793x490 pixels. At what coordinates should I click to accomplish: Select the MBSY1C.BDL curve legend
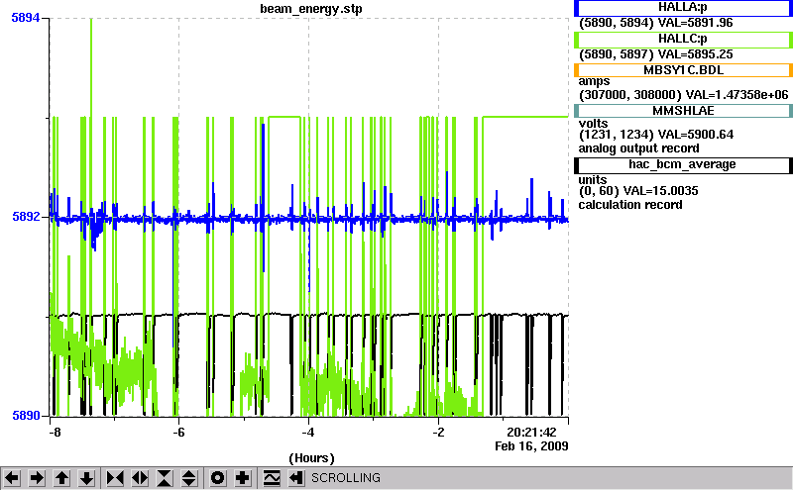click(683, 70)
